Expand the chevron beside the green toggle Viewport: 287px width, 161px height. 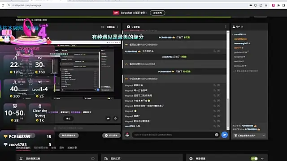(262, 159)
